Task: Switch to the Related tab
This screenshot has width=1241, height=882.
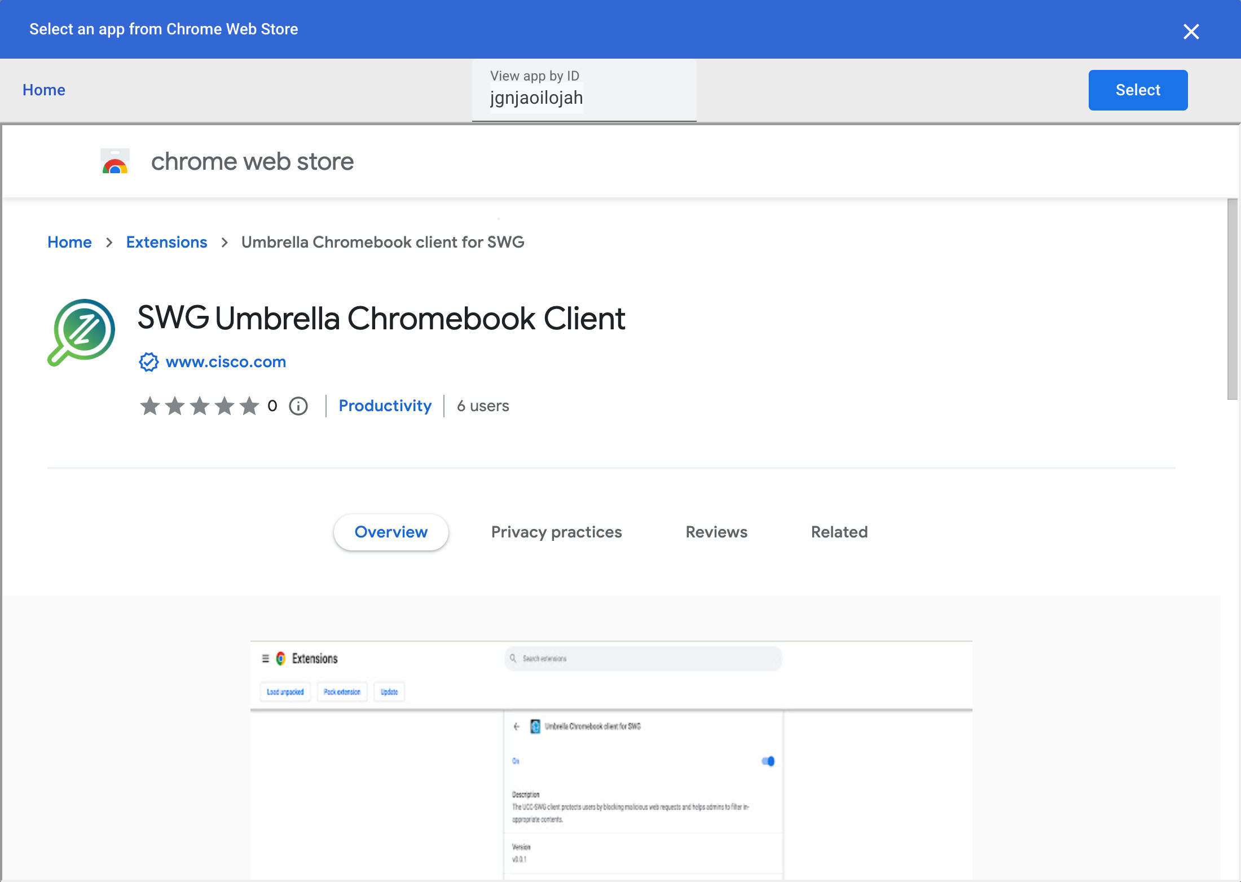Action: 839,532
